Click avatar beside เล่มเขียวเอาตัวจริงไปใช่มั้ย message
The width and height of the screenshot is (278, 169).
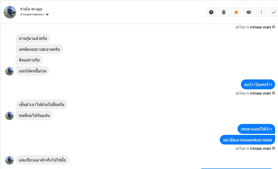[x=9, y=160]
